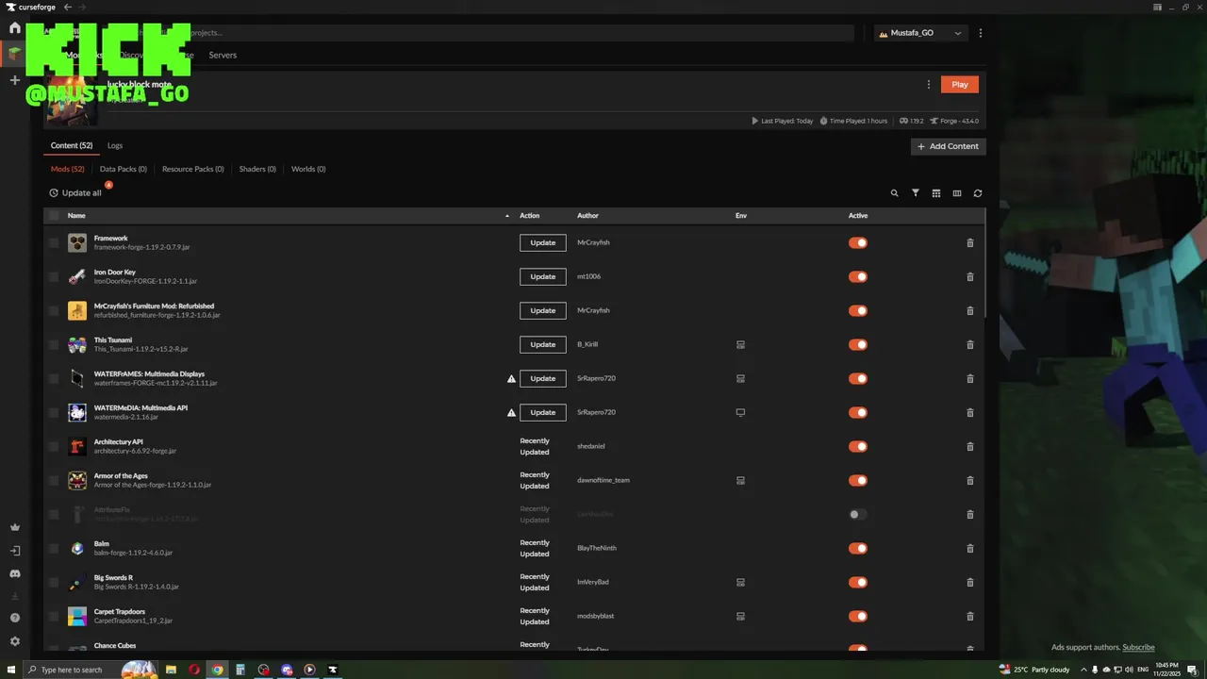1207x679 pixels.
Task: Disable the Iron Door Key mod toggle
Action: pos(858,277)
